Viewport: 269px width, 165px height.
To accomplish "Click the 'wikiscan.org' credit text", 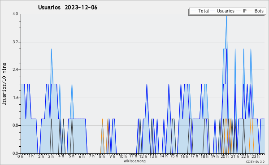I will click(x=134, y=161).
